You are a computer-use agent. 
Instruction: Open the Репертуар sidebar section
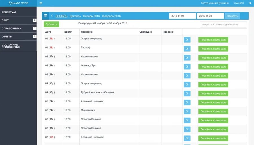pos(18,12)
